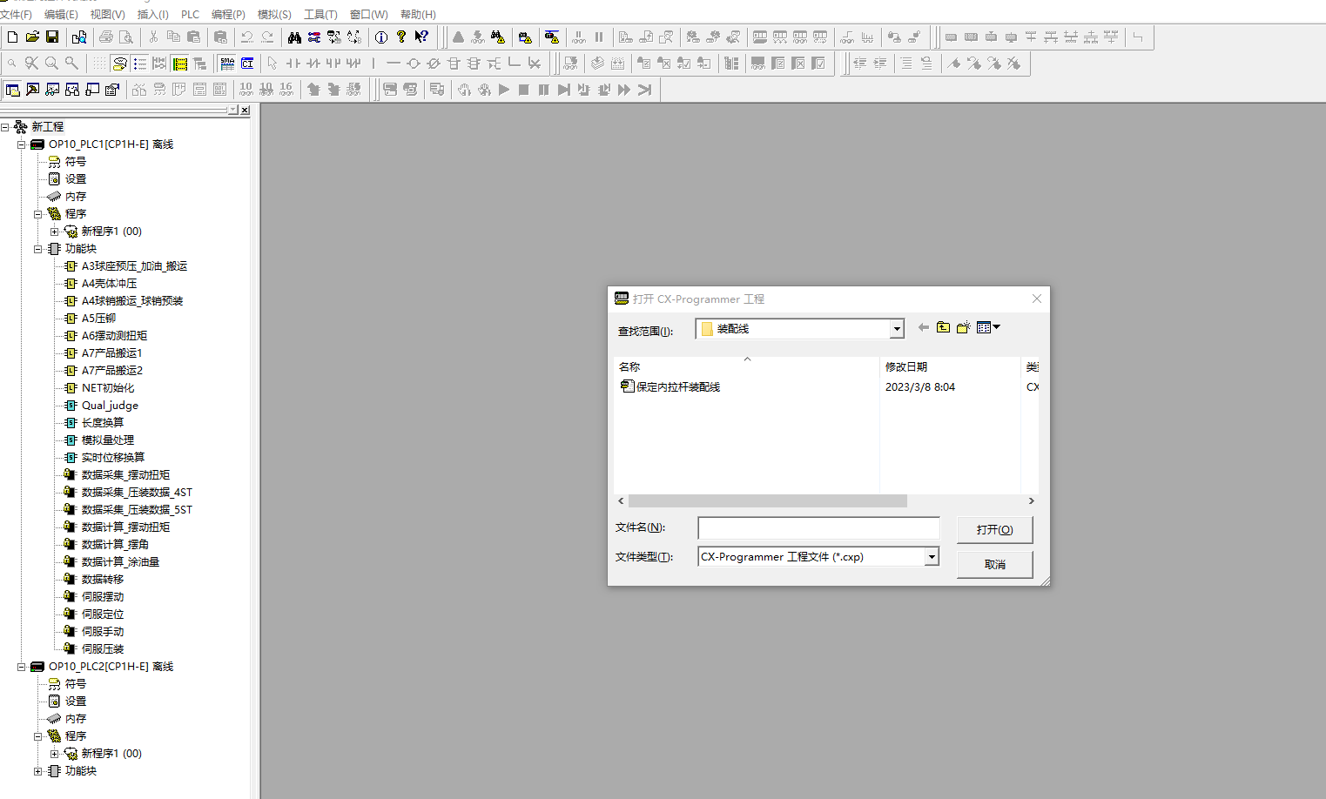Toggle the watch window view button
Viewport: 1326px width, 799px height.
pos(52,90)
